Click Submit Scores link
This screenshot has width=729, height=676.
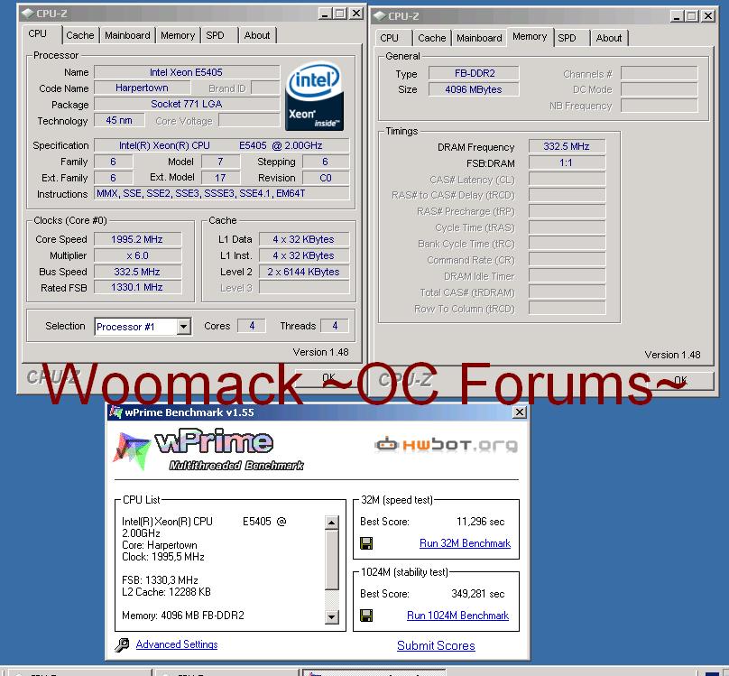pyautogui.click(x=436, y=645)
